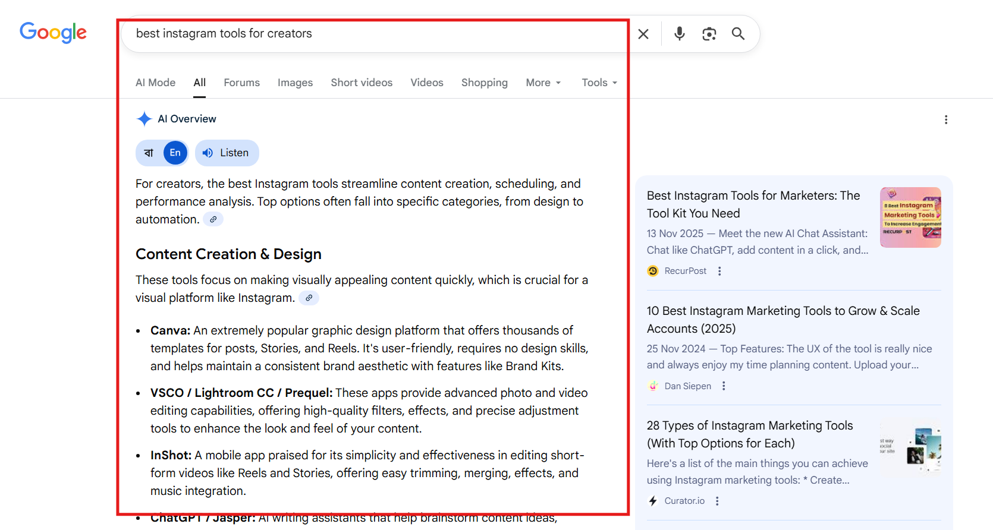Open the three-dot menu beside RecurPost
This screenshot has width=993, height=530.
[x=719, y=271]
